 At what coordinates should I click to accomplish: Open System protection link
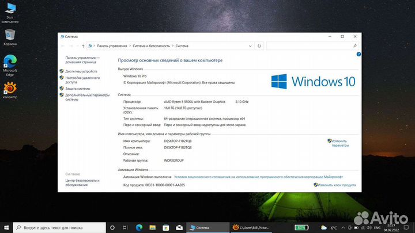click(x=78, y=89)
